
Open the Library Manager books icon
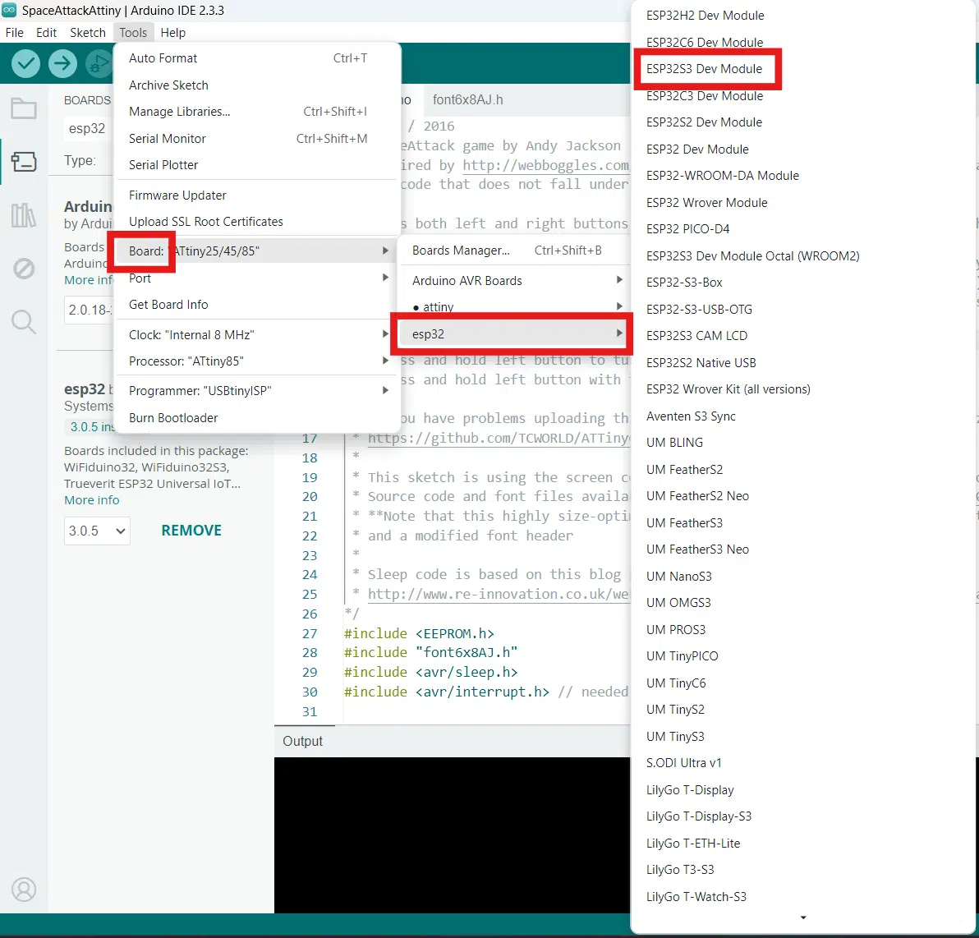tap(24, 215)
